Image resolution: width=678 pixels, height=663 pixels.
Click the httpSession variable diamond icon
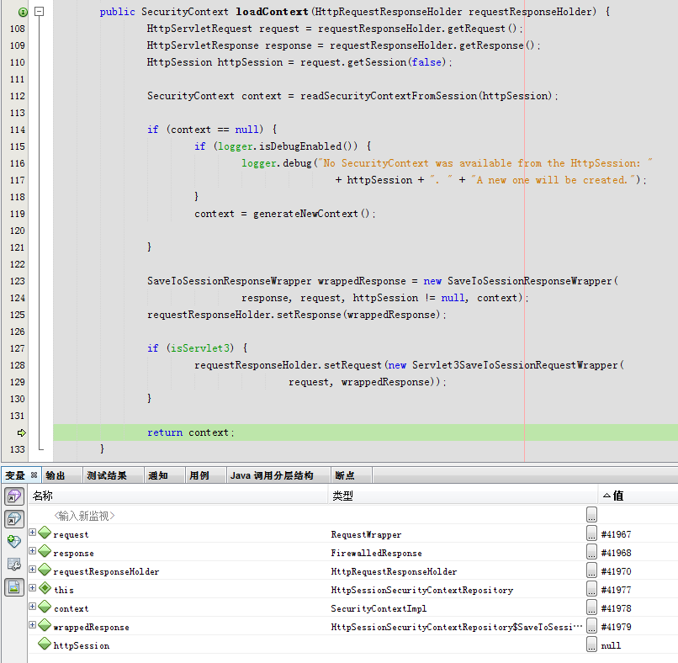coord(45,644)
